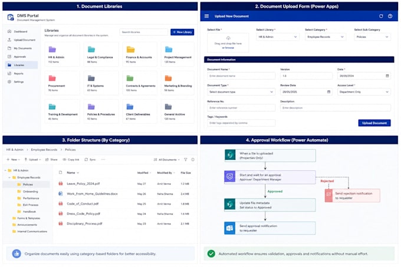Screen dimensions: 401x267
Task: Open the Access Level dropdown
Action: point(364,92)
